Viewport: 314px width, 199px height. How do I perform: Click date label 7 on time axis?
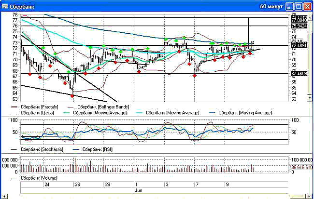pos(197,185)
